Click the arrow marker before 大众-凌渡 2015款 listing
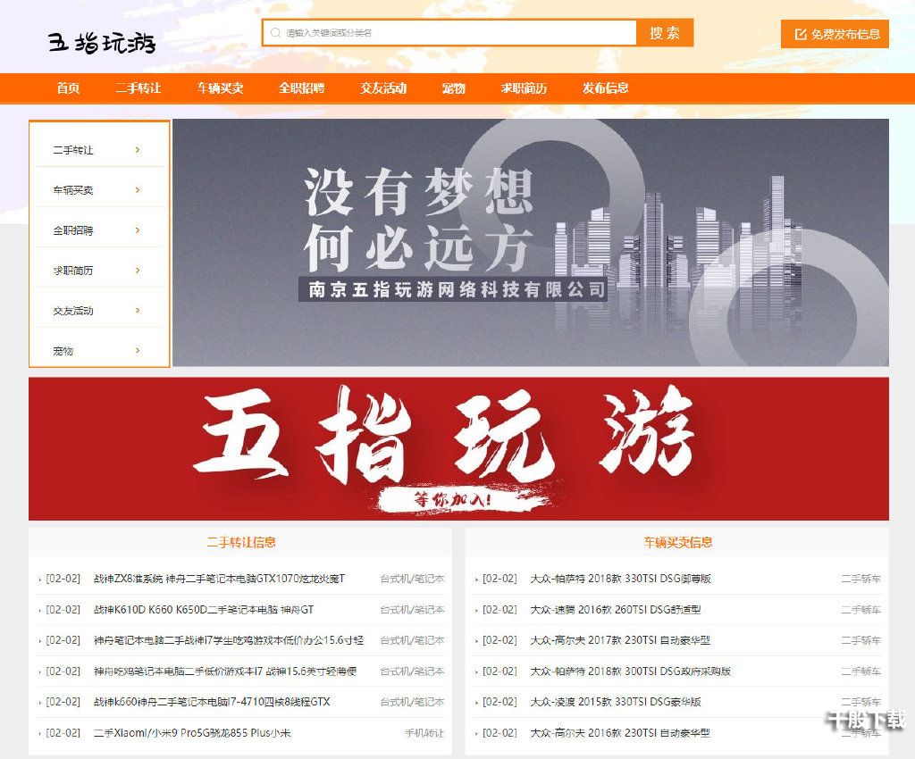The height and width of the screenshot is (759, 915). [475, 703]
